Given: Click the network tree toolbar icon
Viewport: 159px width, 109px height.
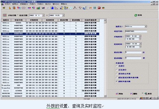Looking at the screenshot, I should pyautogui.click(x=75, y=8).
